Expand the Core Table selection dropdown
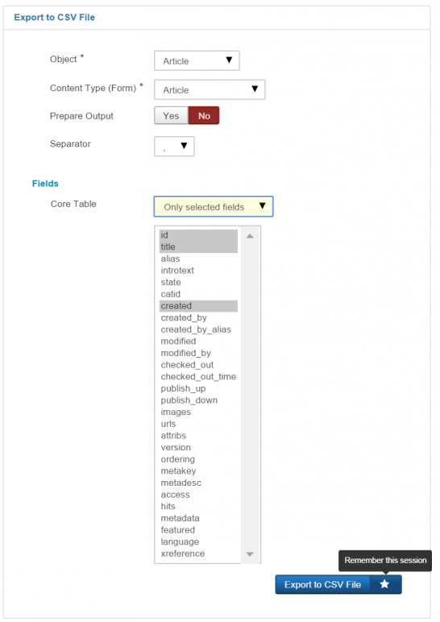Image resolution: width=440 pixels, height=622 pixels. click(x=214, y=207)
